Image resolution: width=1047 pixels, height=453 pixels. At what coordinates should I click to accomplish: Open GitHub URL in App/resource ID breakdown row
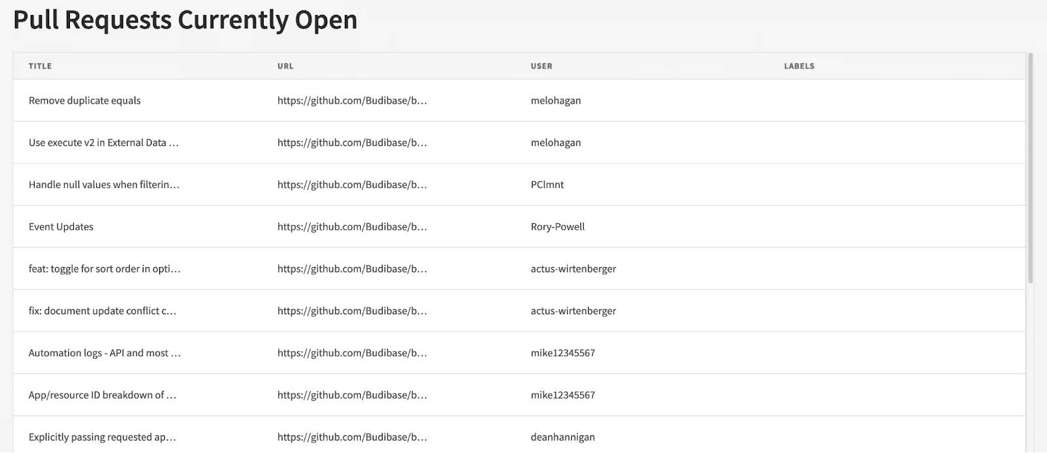click(x=352, y=395)
